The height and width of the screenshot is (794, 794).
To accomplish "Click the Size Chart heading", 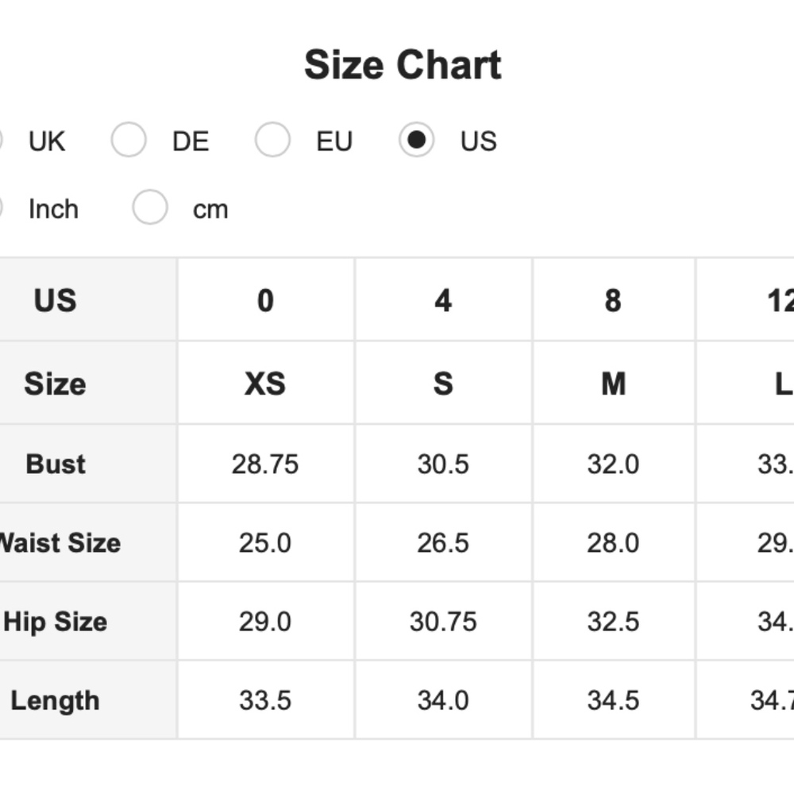I will 403,65.
